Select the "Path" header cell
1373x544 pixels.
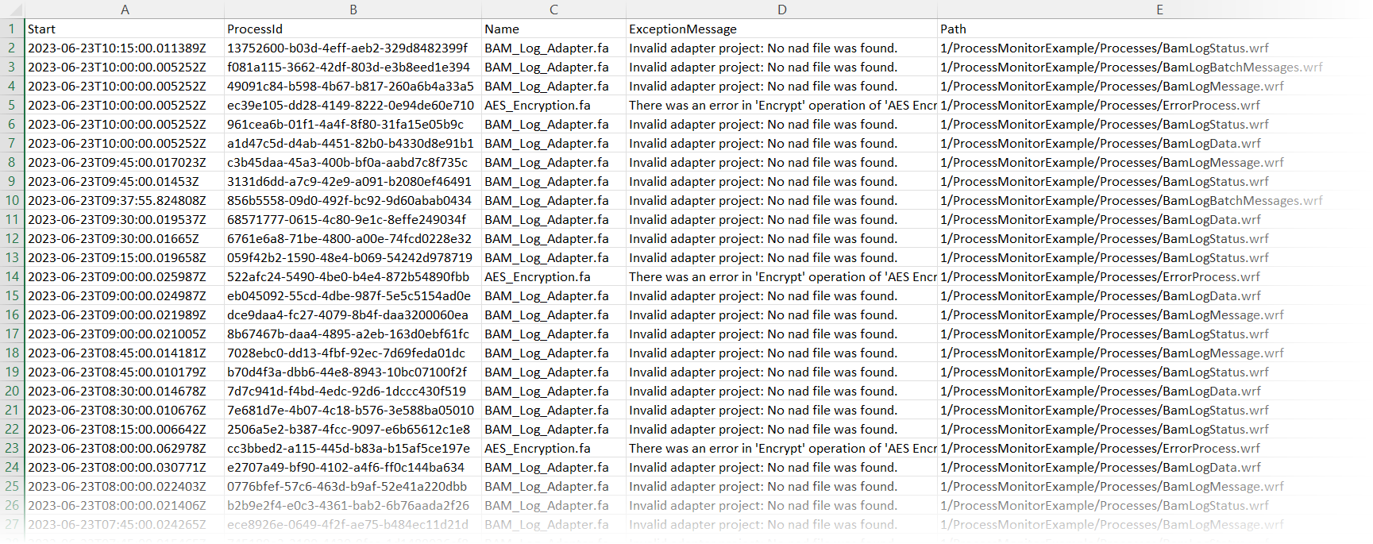point(953,29)
